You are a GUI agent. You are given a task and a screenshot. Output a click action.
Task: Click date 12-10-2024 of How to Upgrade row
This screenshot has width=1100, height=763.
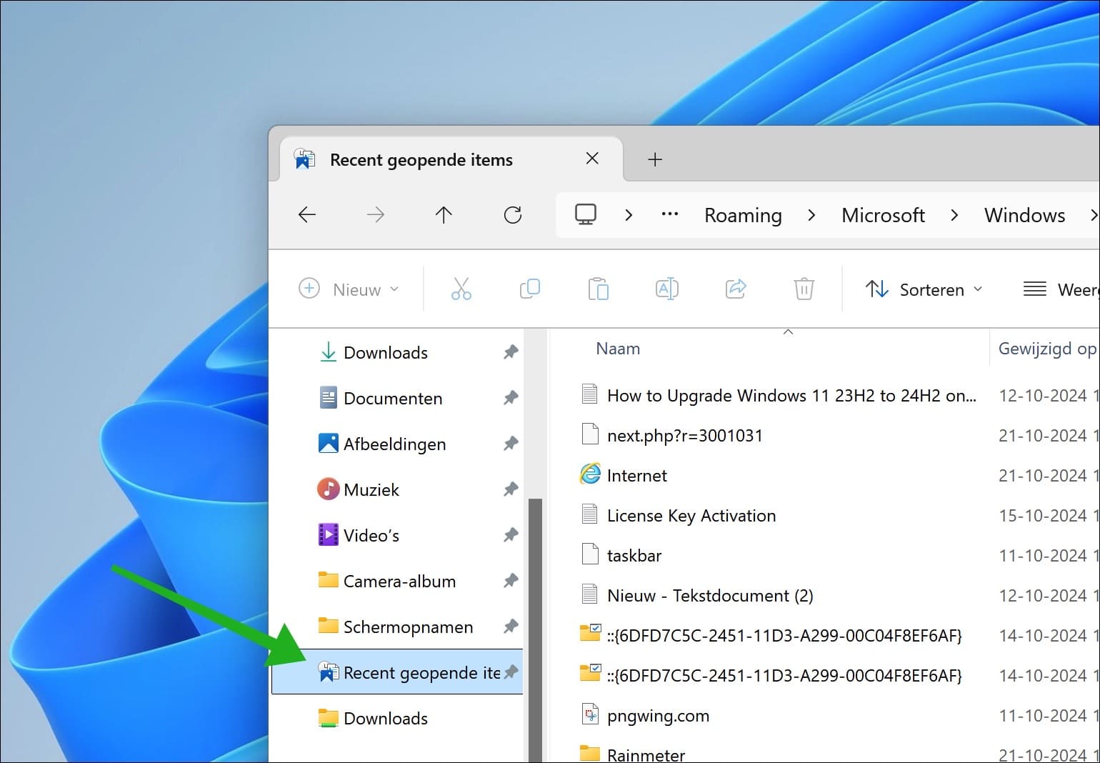pos(1043,396)
